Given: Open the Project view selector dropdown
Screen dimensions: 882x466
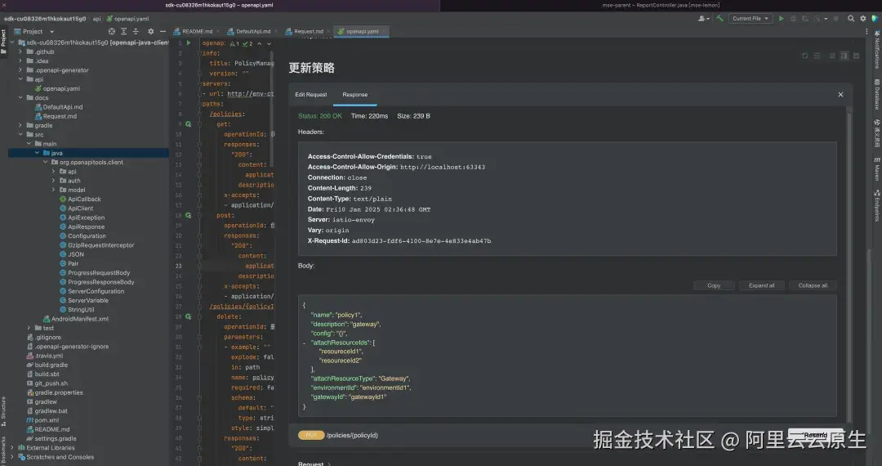Looking at the screenshot, I should point(33,32).
